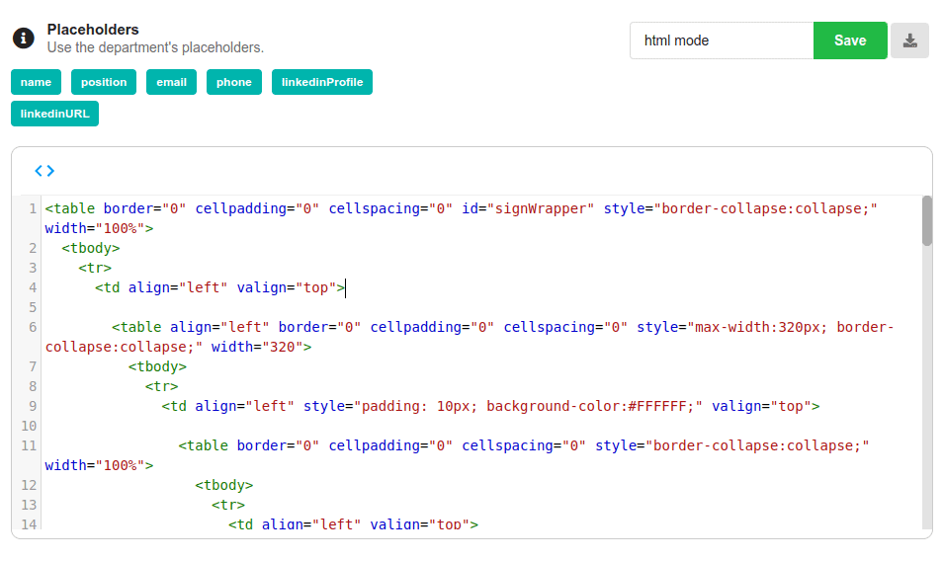Click tbody tag on line 12
The width and height of the screenshot is (943, 561).
(x=223, y=485)
